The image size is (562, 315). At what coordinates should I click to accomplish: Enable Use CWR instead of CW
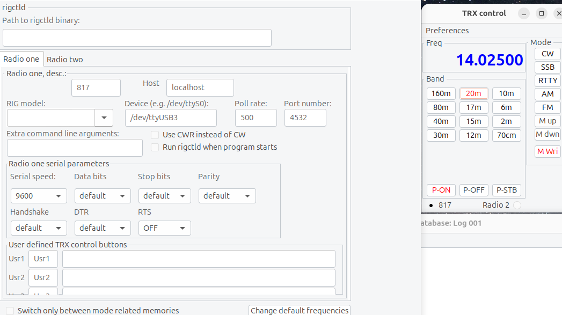click(155, 135)
